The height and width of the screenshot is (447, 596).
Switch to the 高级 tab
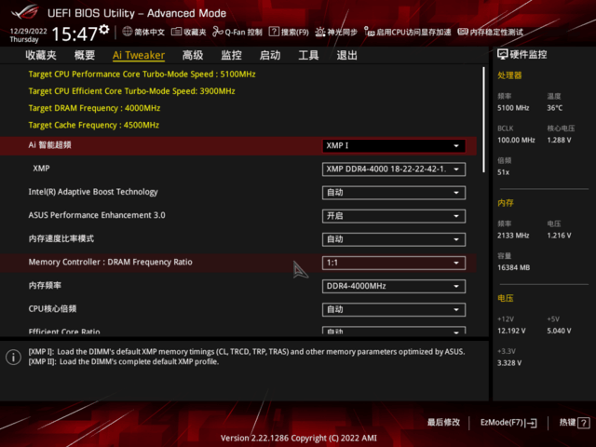pyautogui.click(x=193, y=55)
